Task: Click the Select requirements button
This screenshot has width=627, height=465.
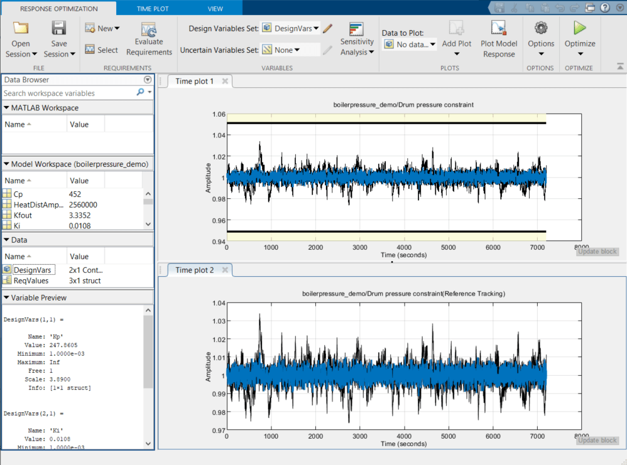Action: point(101,50)
